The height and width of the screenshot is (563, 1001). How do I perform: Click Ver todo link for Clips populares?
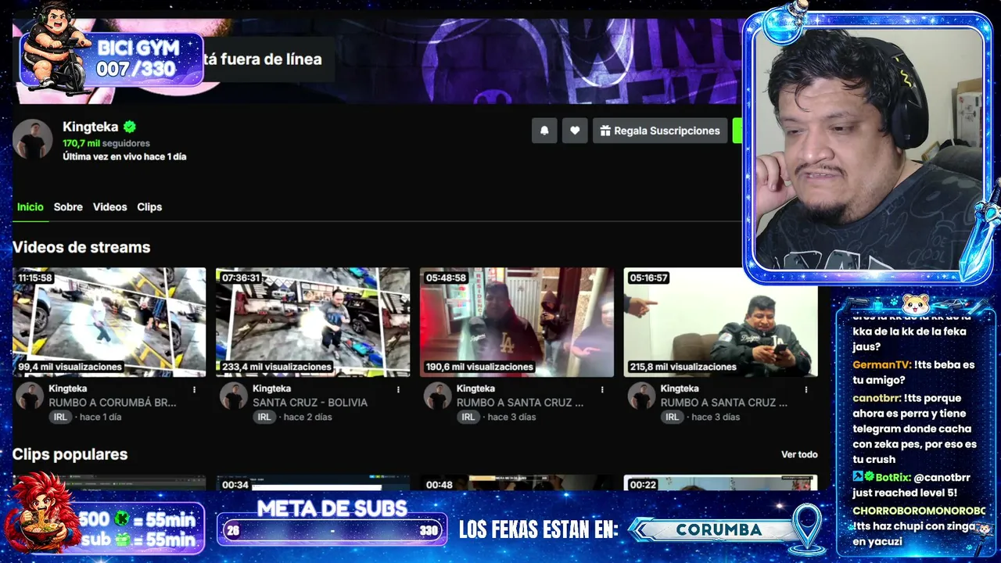799,454
